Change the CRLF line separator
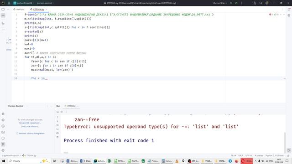 tap(240, 155)
